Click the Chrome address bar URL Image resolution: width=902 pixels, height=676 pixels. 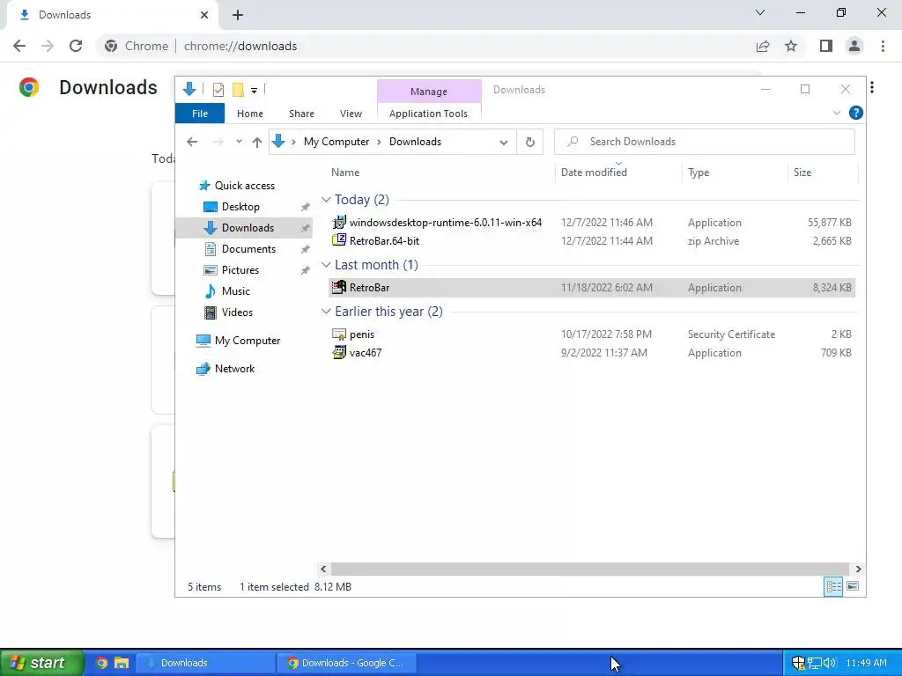240,46
